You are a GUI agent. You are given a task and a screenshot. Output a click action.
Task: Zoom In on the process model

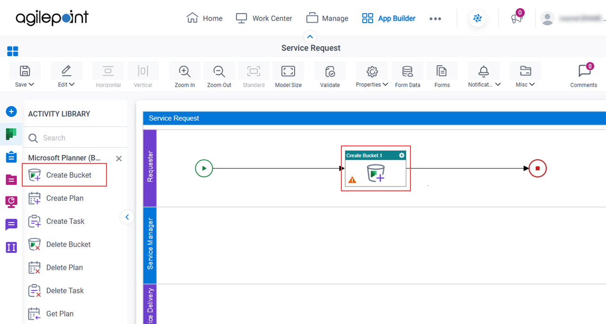coord(185,71)
